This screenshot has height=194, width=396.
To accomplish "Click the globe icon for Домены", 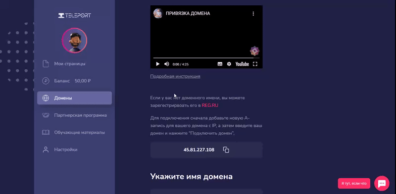I will [46, 98].
